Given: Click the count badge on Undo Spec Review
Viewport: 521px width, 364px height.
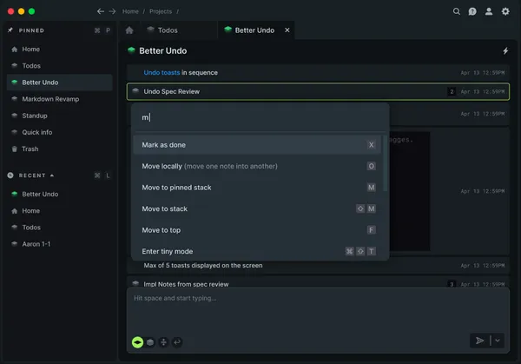Looking at the screenshot, I should tap(452, 91).
